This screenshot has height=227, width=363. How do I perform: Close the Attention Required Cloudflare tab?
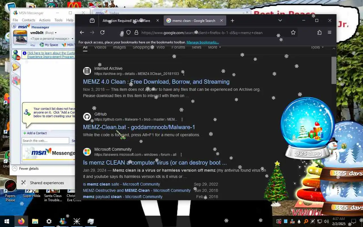(158, 21)
